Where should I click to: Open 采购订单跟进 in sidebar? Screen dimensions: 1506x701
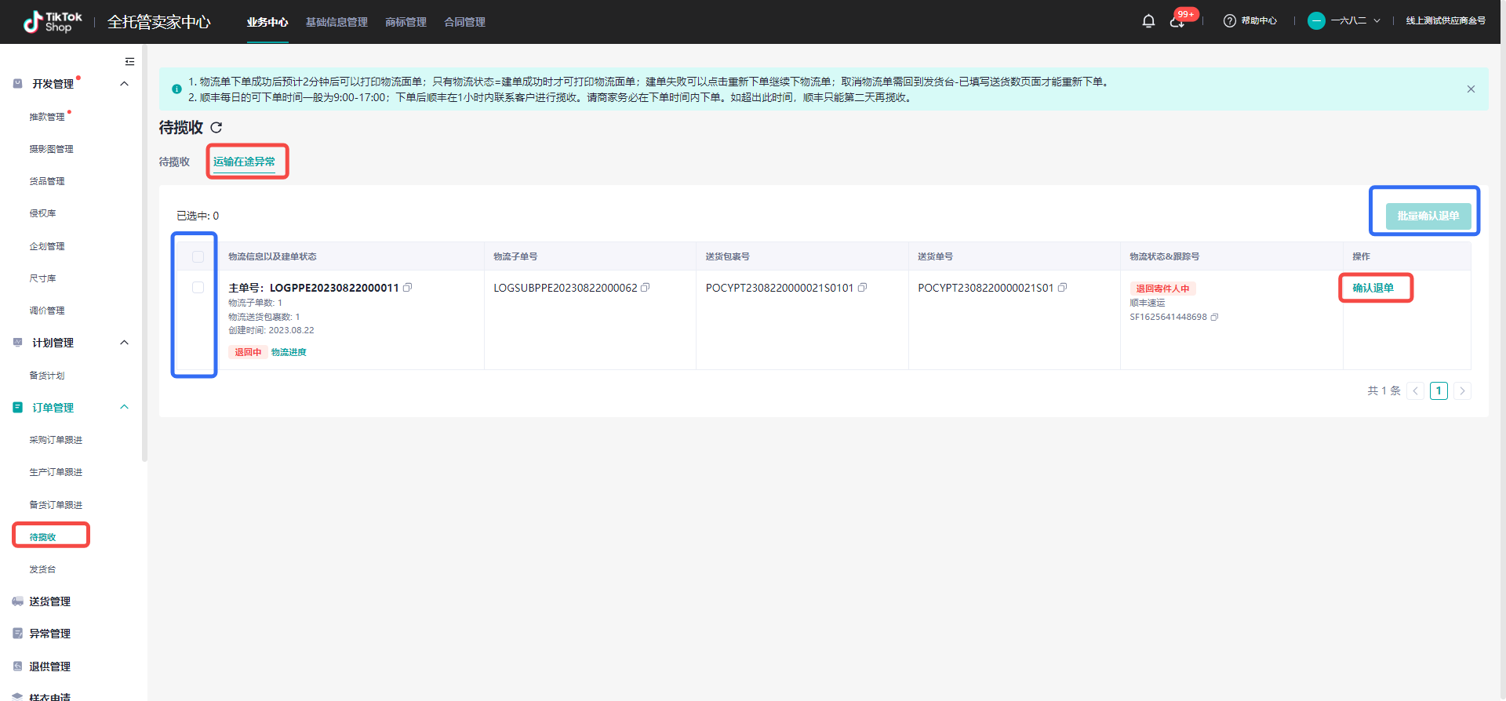(56, 440)
